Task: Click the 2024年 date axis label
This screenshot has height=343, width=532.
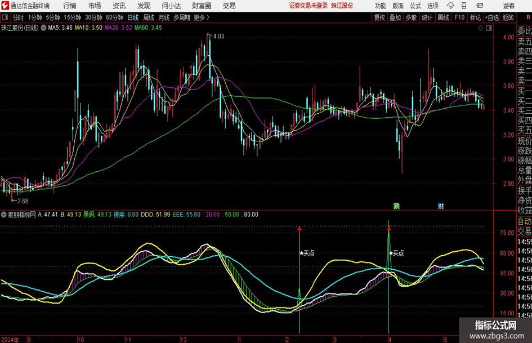Action: click(x=10, y=340)
